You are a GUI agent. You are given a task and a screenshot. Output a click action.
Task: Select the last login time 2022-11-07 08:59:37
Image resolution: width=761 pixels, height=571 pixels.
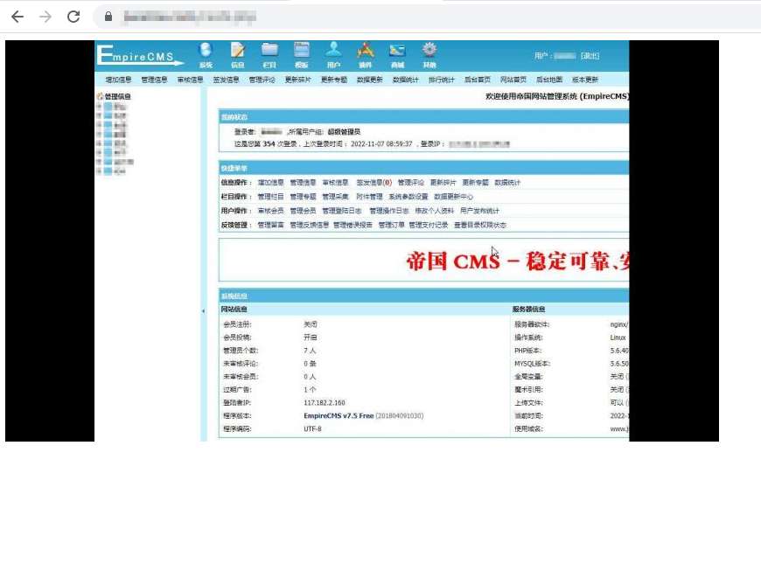pyautogui.click(x=381, y=144)
